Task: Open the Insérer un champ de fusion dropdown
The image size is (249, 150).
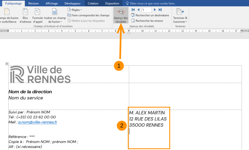Action: point(55,16)
